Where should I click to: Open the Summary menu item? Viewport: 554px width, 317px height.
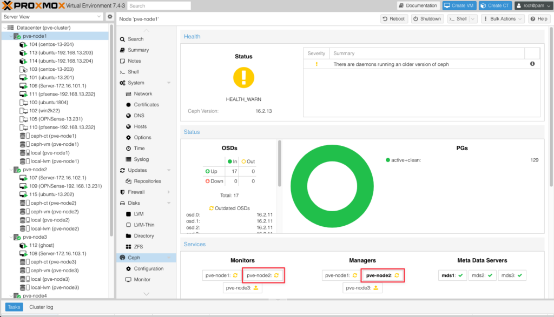click(138, 50)
